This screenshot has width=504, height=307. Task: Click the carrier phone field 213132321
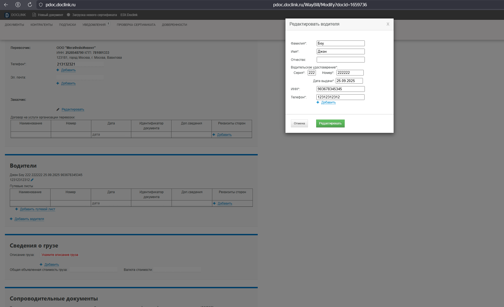pos(80,64)
